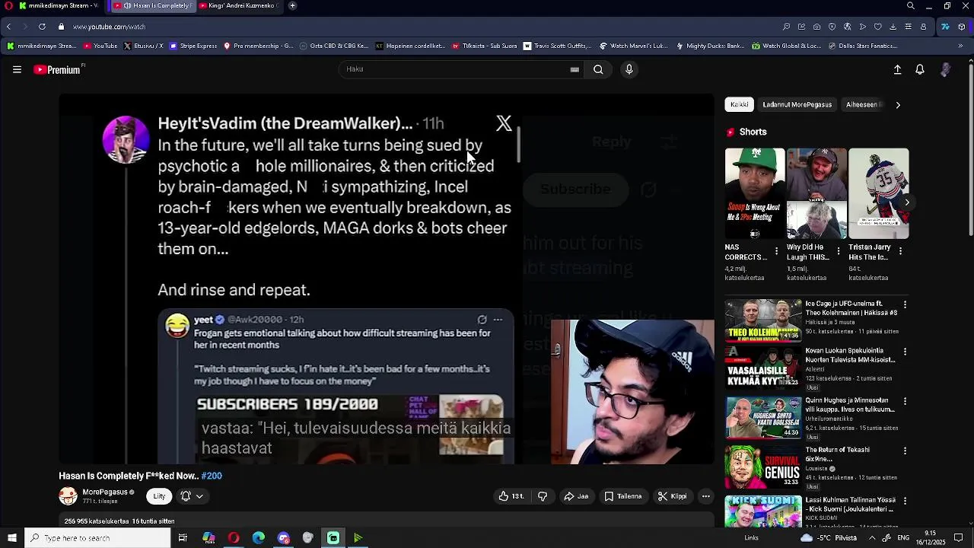974x548 pixels.
Task: Click the YouTube Premium logo
Action: coord(59,69)
